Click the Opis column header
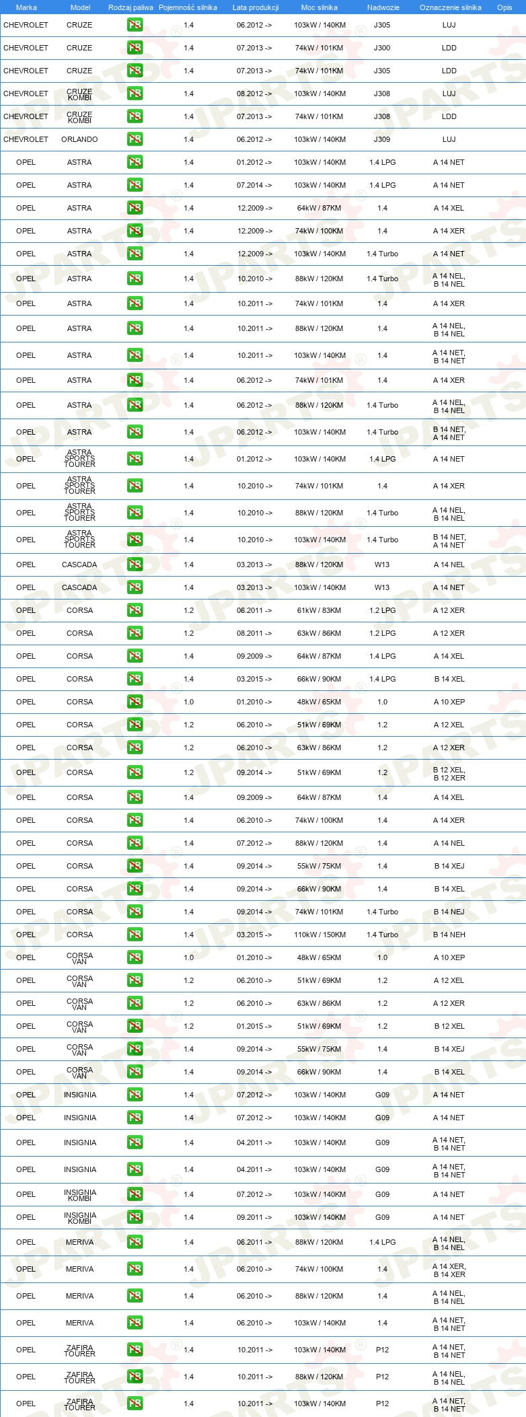This screenshot has height=1417, width=526. point(504,7)
